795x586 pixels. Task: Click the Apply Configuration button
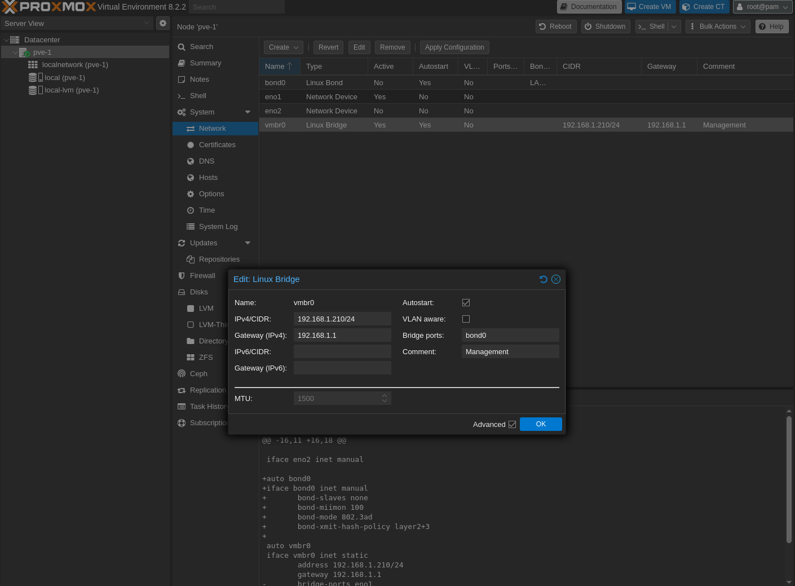(454, 47)
